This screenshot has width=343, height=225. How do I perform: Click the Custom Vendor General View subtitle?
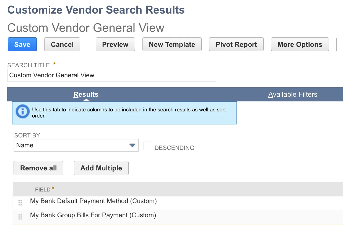click(x=86, y=28)
